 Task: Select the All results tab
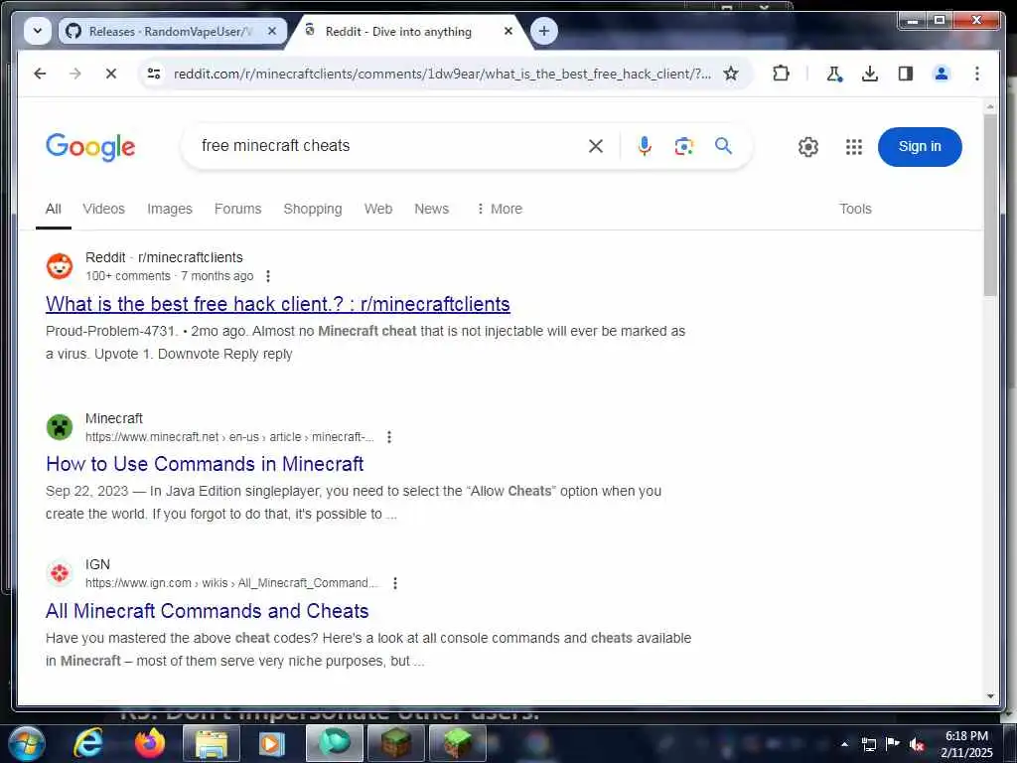(x=54, y=209)
